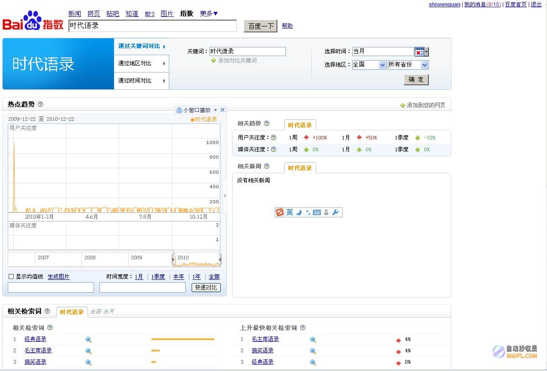Expand 通过时间对比 option
Image resolution: width=547 pixels, height=371 pixels.
(x=141, y=81)
